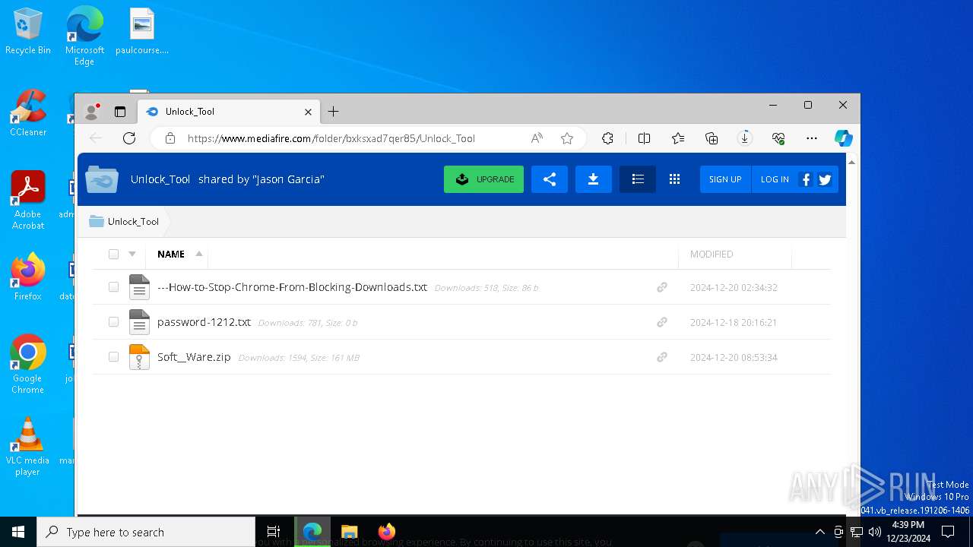Viewport: 973px width, 547px height.
Task: Open Edge tab actions menu icon
Action: coord(120,112)
